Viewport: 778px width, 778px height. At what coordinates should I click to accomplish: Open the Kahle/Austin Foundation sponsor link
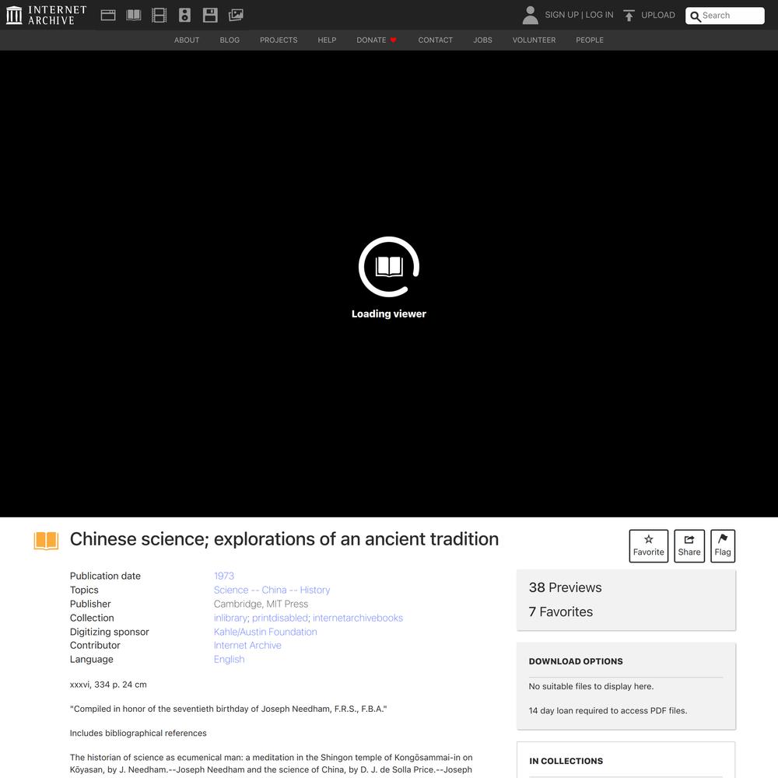tap(265, 632)
